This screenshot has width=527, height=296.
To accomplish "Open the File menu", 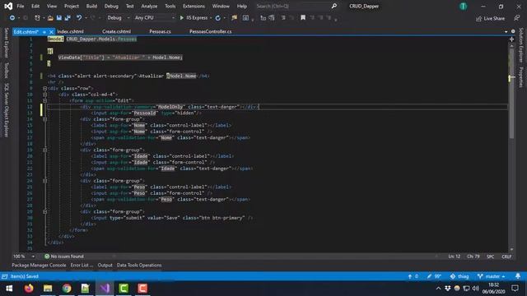I will [20, 6].
